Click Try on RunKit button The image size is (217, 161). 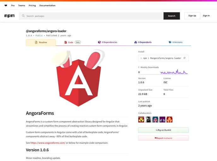(x=163, y=130)
